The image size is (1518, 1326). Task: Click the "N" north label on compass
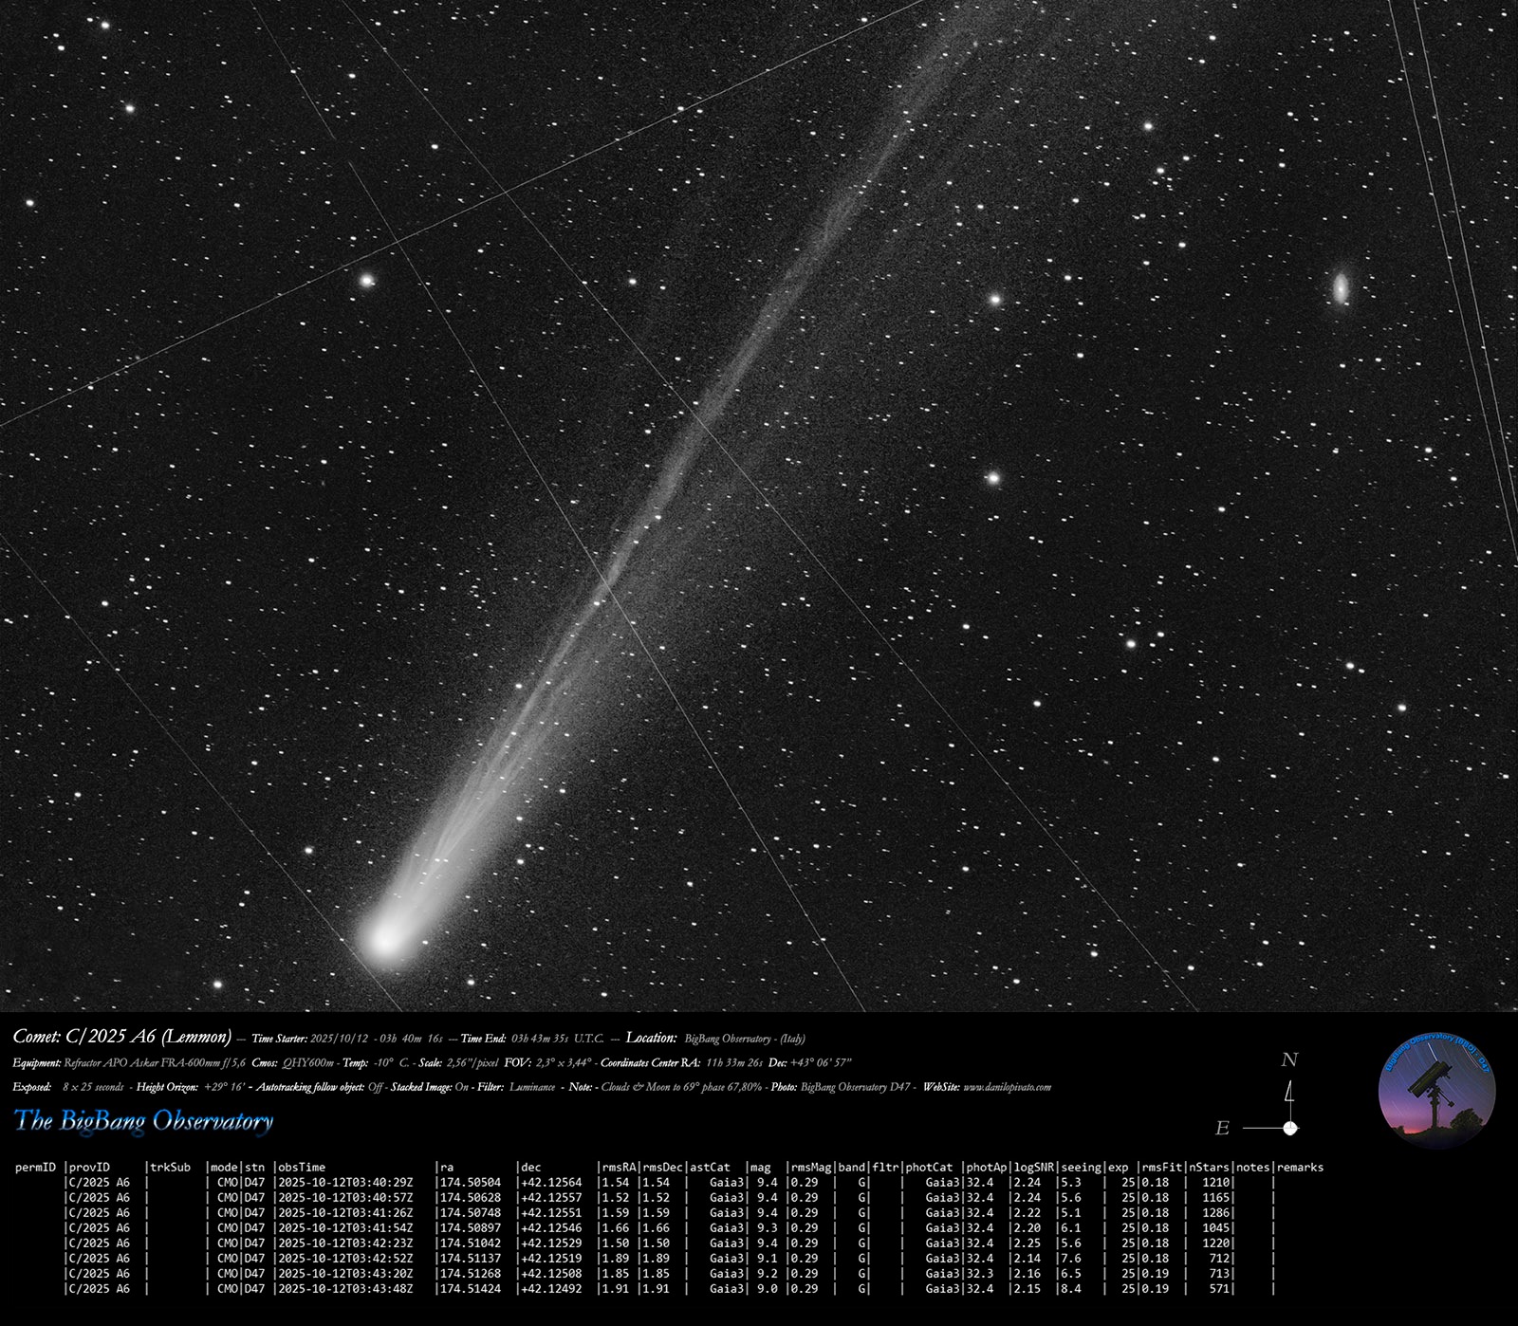click(1288, 1060)
